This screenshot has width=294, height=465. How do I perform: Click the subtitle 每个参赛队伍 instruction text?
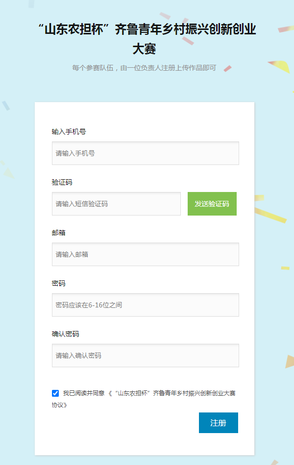tap(144, 68)
